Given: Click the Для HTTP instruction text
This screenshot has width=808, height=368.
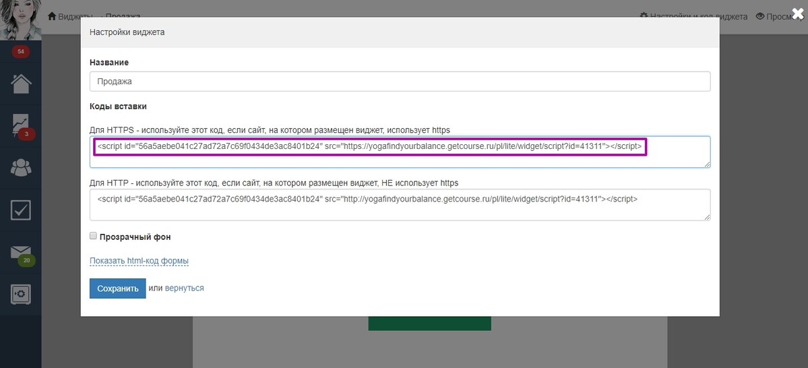Looking at the screenshot, I should (274, 183).
